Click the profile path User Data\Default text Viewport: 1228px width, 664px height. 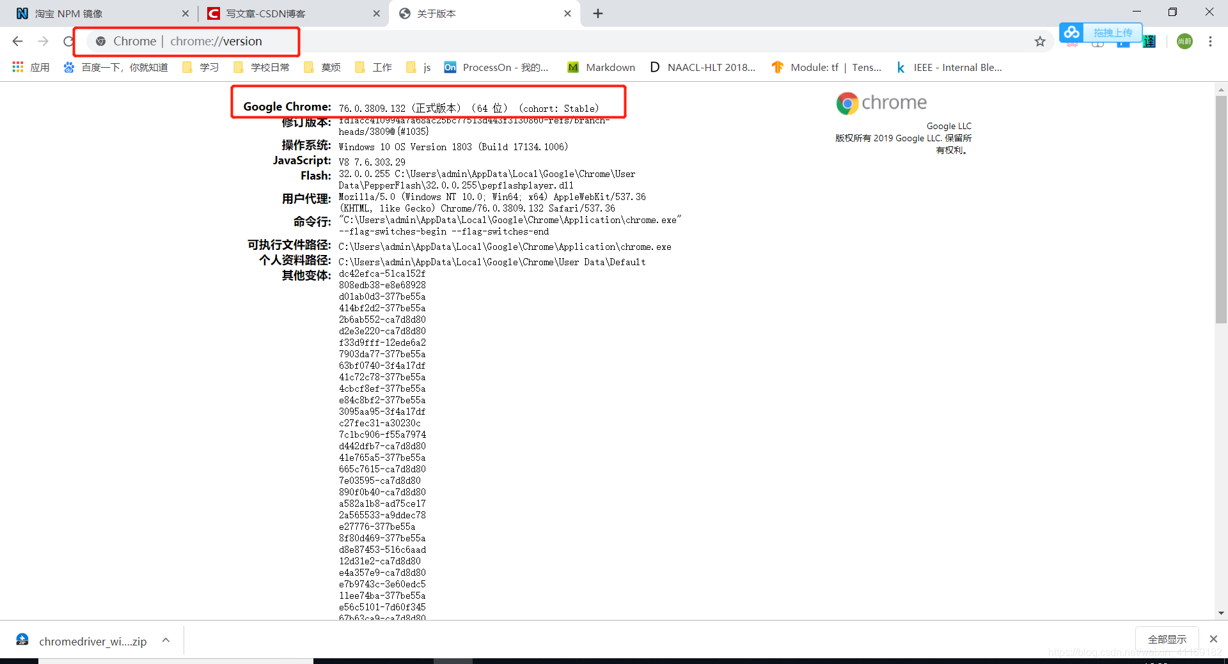[492, 262]
